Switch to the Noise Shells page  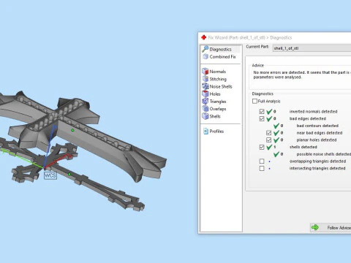221,86
